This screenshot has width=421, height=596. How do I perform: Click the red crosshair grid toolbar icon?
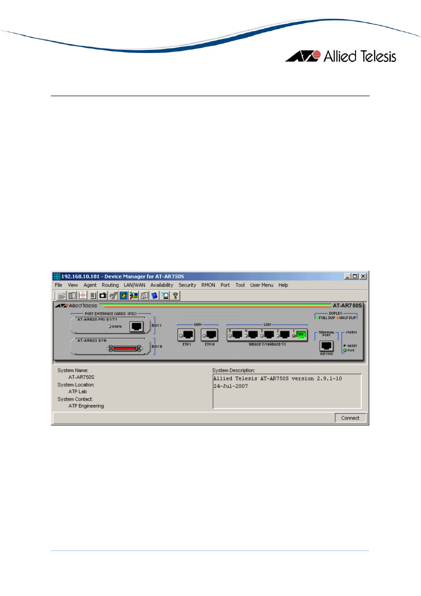[x=83, y=296]
